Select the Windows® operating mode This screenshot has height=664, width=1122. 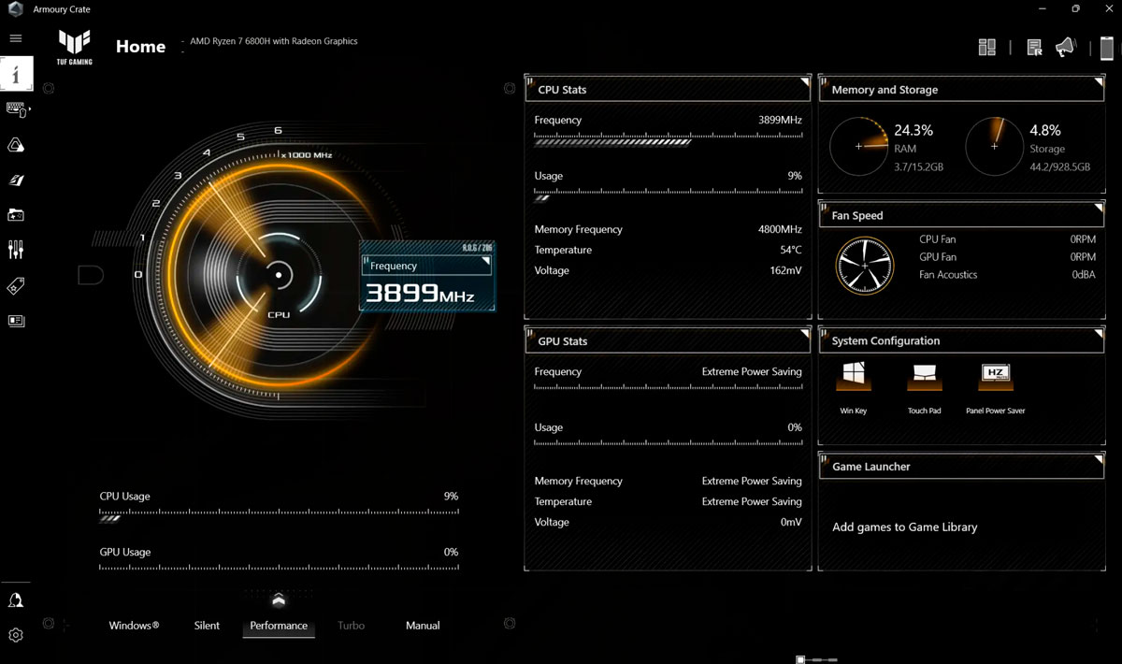134,626
